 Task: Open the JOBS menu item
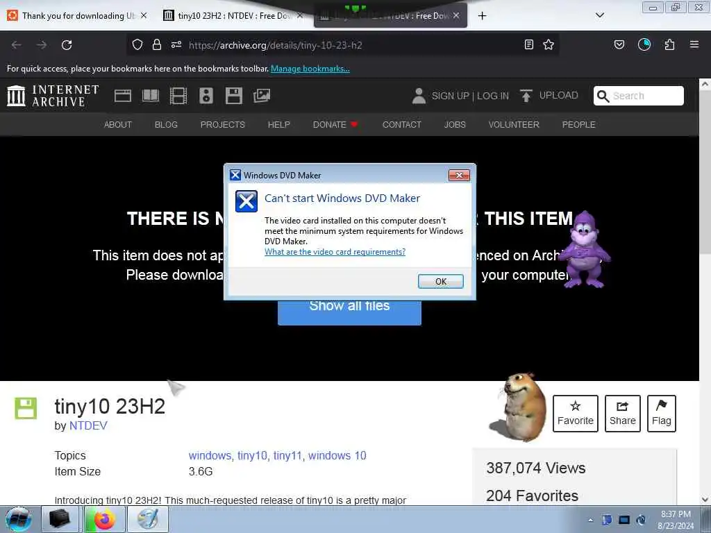pos(455,125)
